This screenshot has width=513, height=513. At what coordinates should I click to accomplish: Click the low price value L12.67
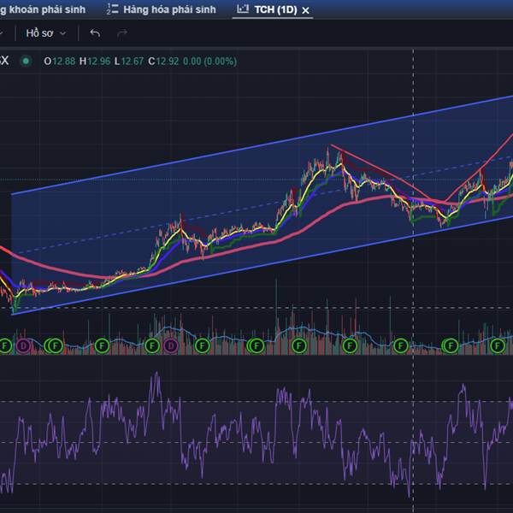coord(129,62)
